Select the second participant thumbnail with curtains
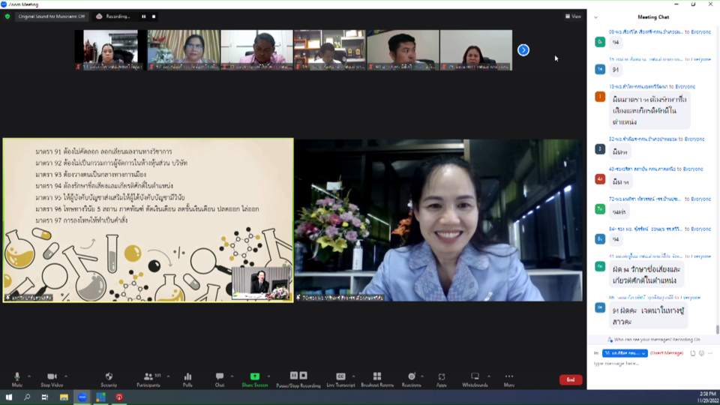Image resolution: width=720 pixels, height=405 pixels. pos(183,49)
